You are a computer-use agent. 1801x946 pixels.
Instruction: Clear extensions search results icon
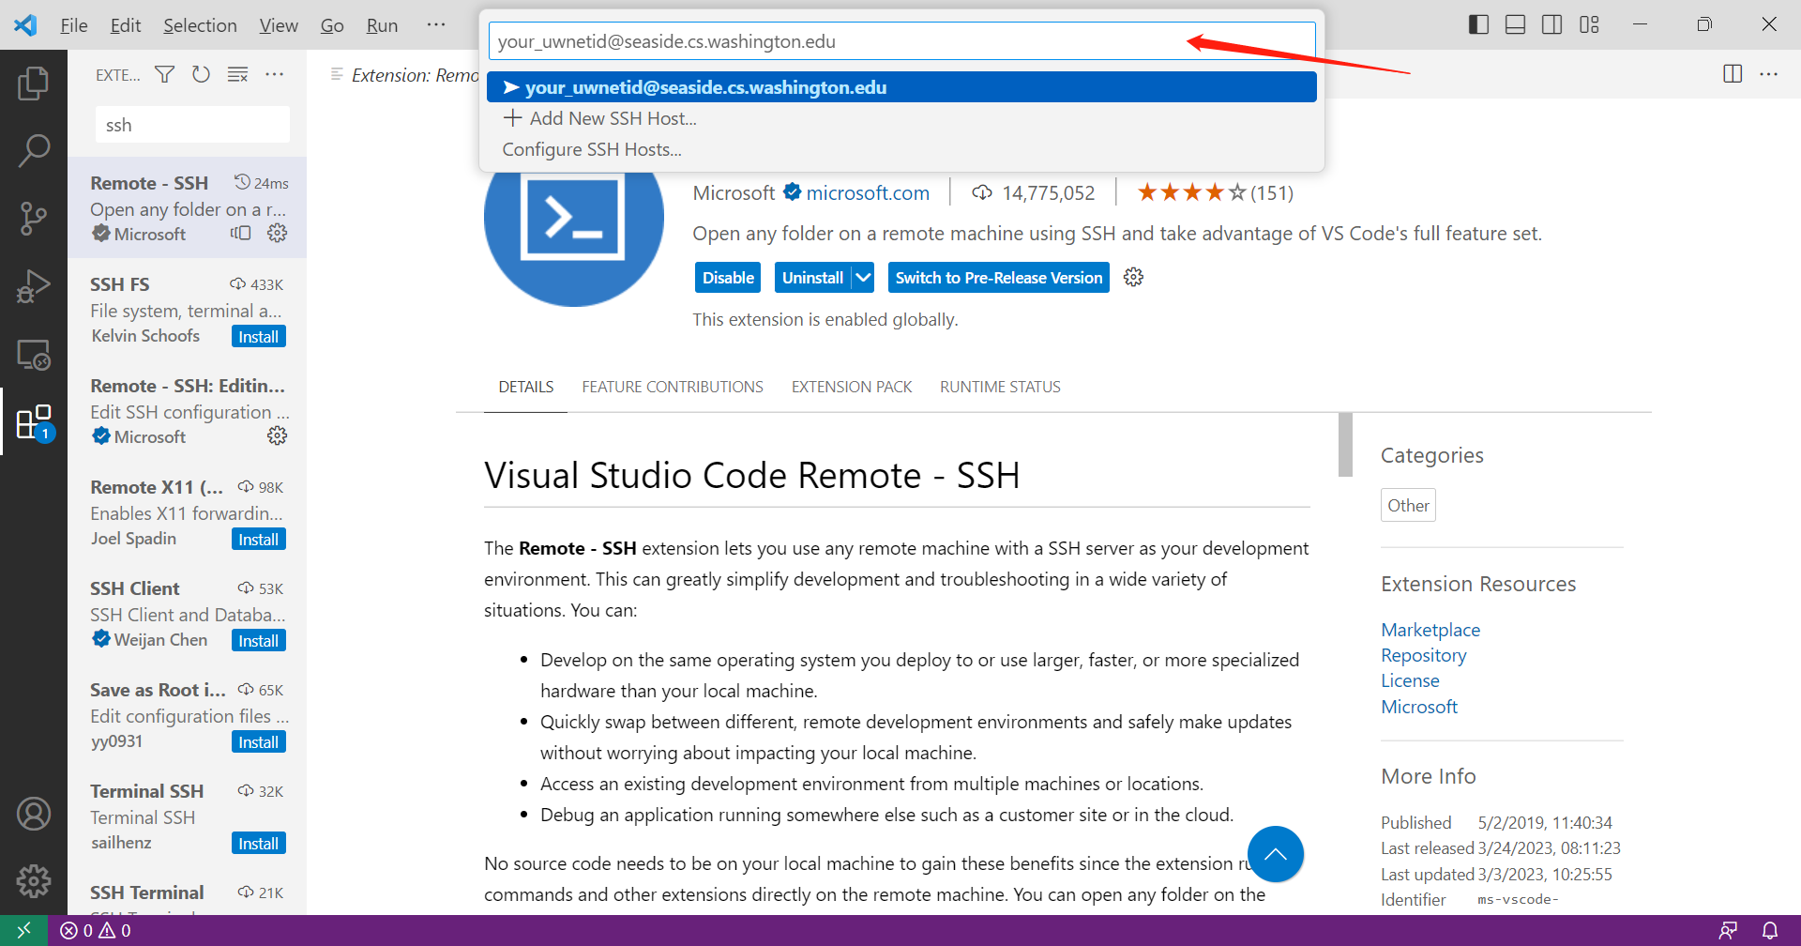point(238,74)
